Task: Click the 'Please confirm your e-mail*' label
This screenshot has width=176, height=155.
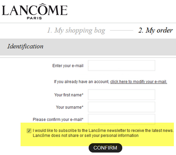Action: 58,120
